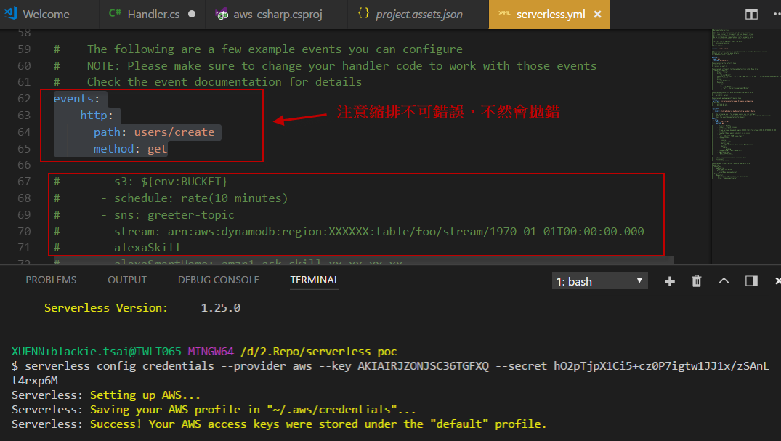Select the TERMINAL panel tab
This screenshot has width=781, height=441.
[x=314, y=280]
